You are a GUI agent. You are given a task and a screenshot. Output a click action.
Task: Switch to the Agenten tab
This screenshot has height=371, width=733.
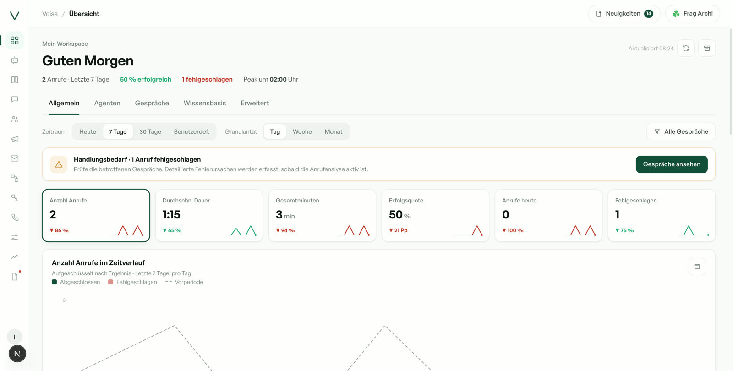tap(107, 103)
